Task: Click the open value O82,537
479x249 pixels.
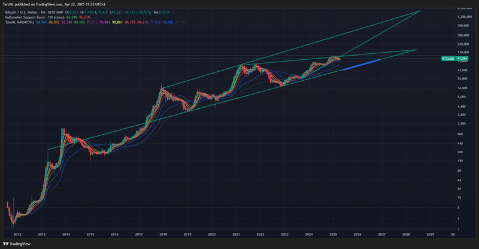Action: pos(72,12)
